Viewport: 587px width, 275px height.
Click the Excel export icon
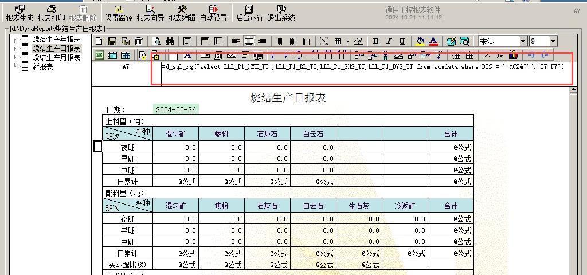pos(99,56)
